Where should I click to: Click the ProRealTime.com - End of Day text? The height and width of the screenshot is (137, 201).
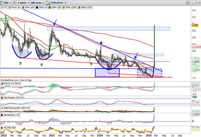pyautogui.click(x=16, y=80)
